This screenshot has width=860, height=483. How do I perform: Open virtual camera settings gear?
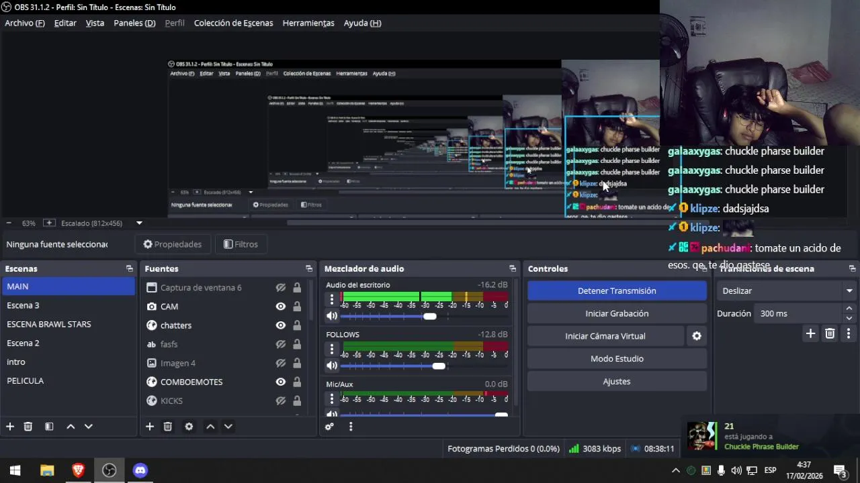click(x=697, y=336)
